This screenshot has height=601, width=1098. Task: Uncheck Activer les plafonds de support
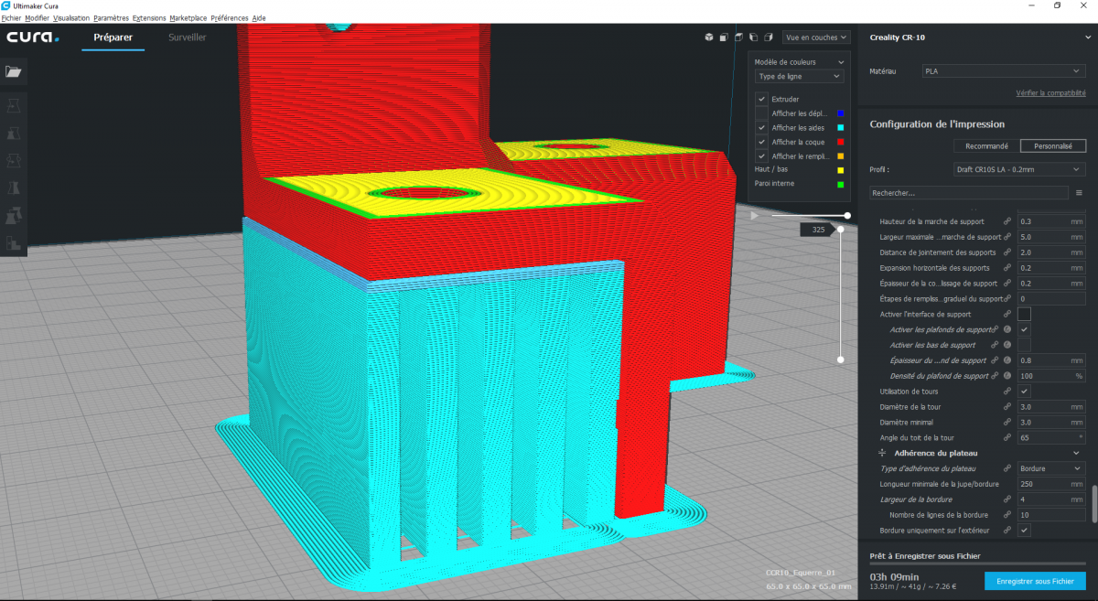(x=1025, y=329)
